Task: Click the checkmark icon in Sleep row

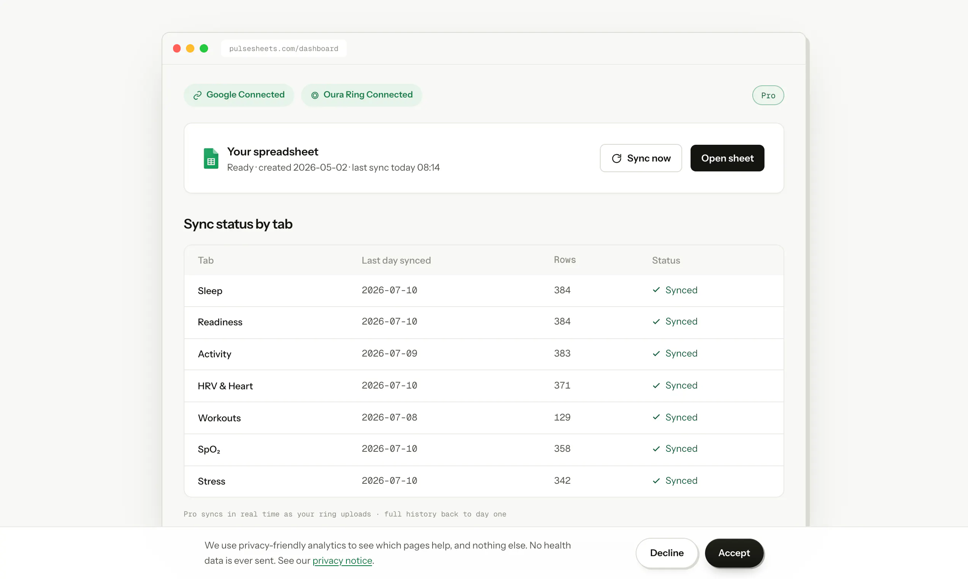Action: point(656,289)
